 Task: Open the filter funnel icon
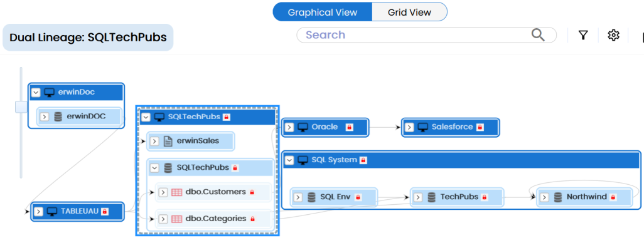click(x=583, y=35)
